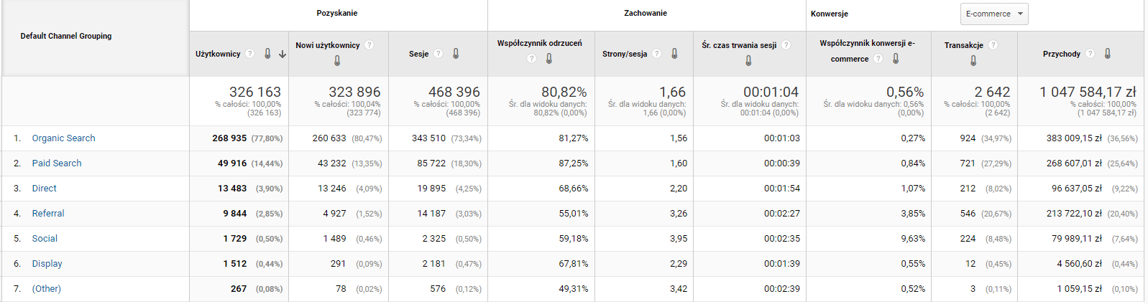Open the Display channel link
The height and width of the screenshot is (304, 1148).
(x=47, y=264)
